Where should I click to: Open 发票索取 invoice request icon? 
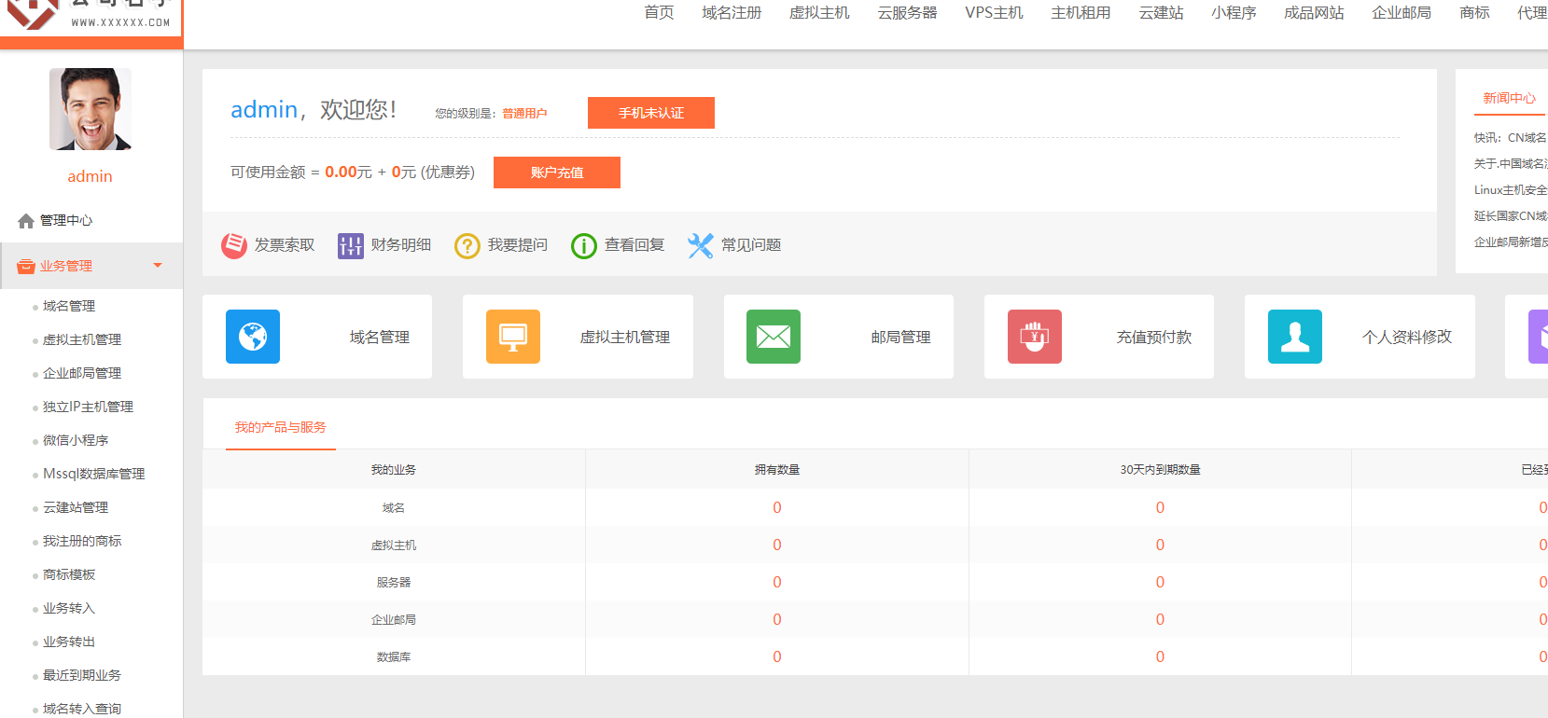click(234, 245)
